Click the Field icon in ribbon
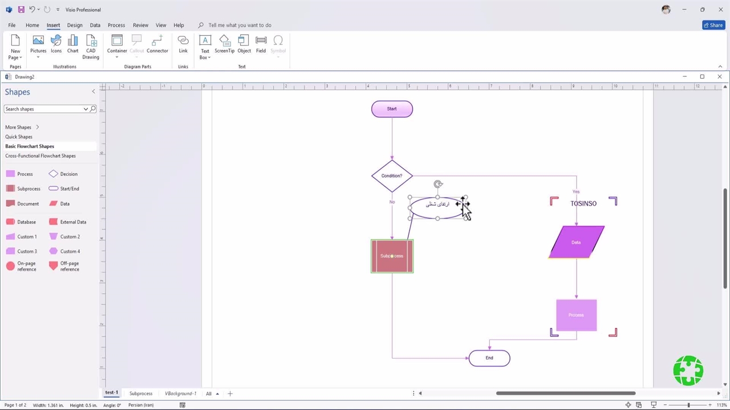This screenshot has height=410, width=730. [x=261, y=44]
